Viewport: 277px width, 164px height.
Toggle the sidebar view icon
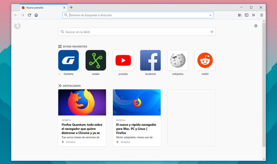(x=247, y=15)
